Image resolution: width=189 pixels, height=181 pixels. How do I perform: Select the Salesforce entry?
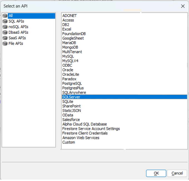click(71, 120)
